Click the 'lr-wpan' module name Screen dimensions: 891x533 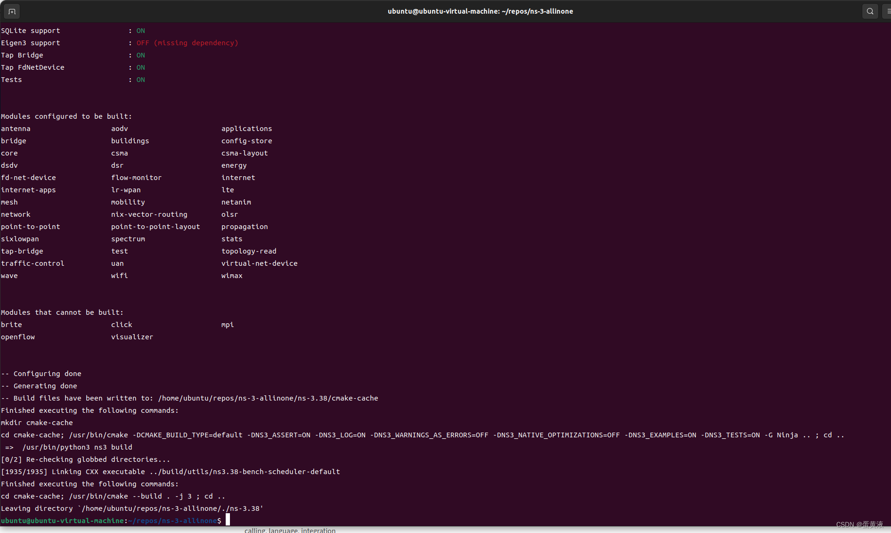(126, 190)
